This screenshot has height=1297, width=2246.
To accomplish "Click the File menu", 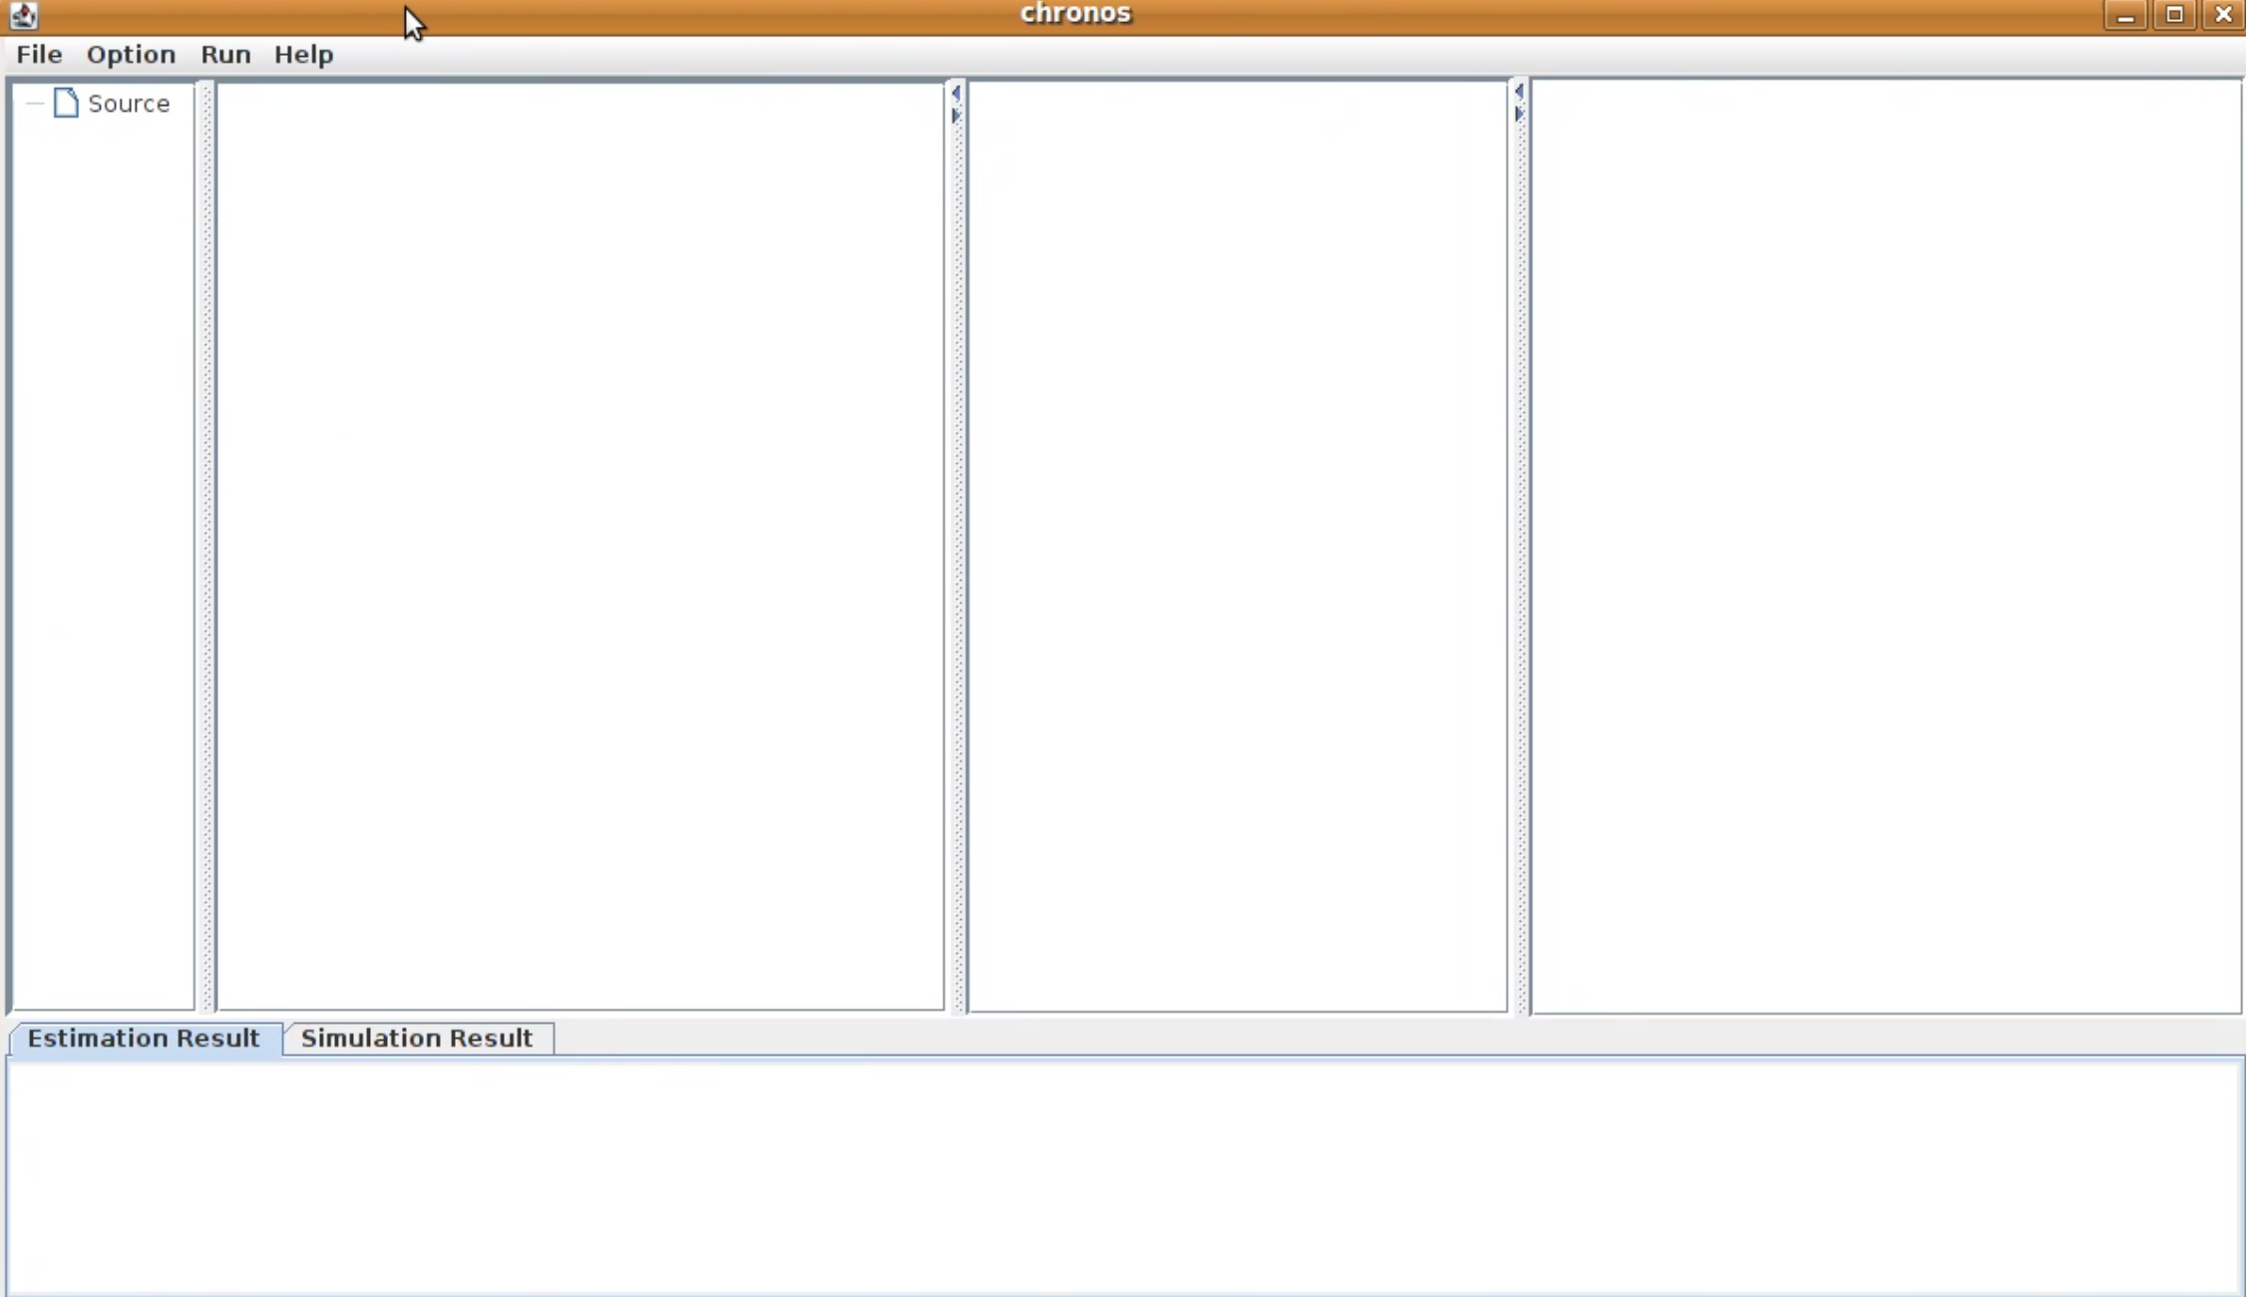I will tap(39, 53).
